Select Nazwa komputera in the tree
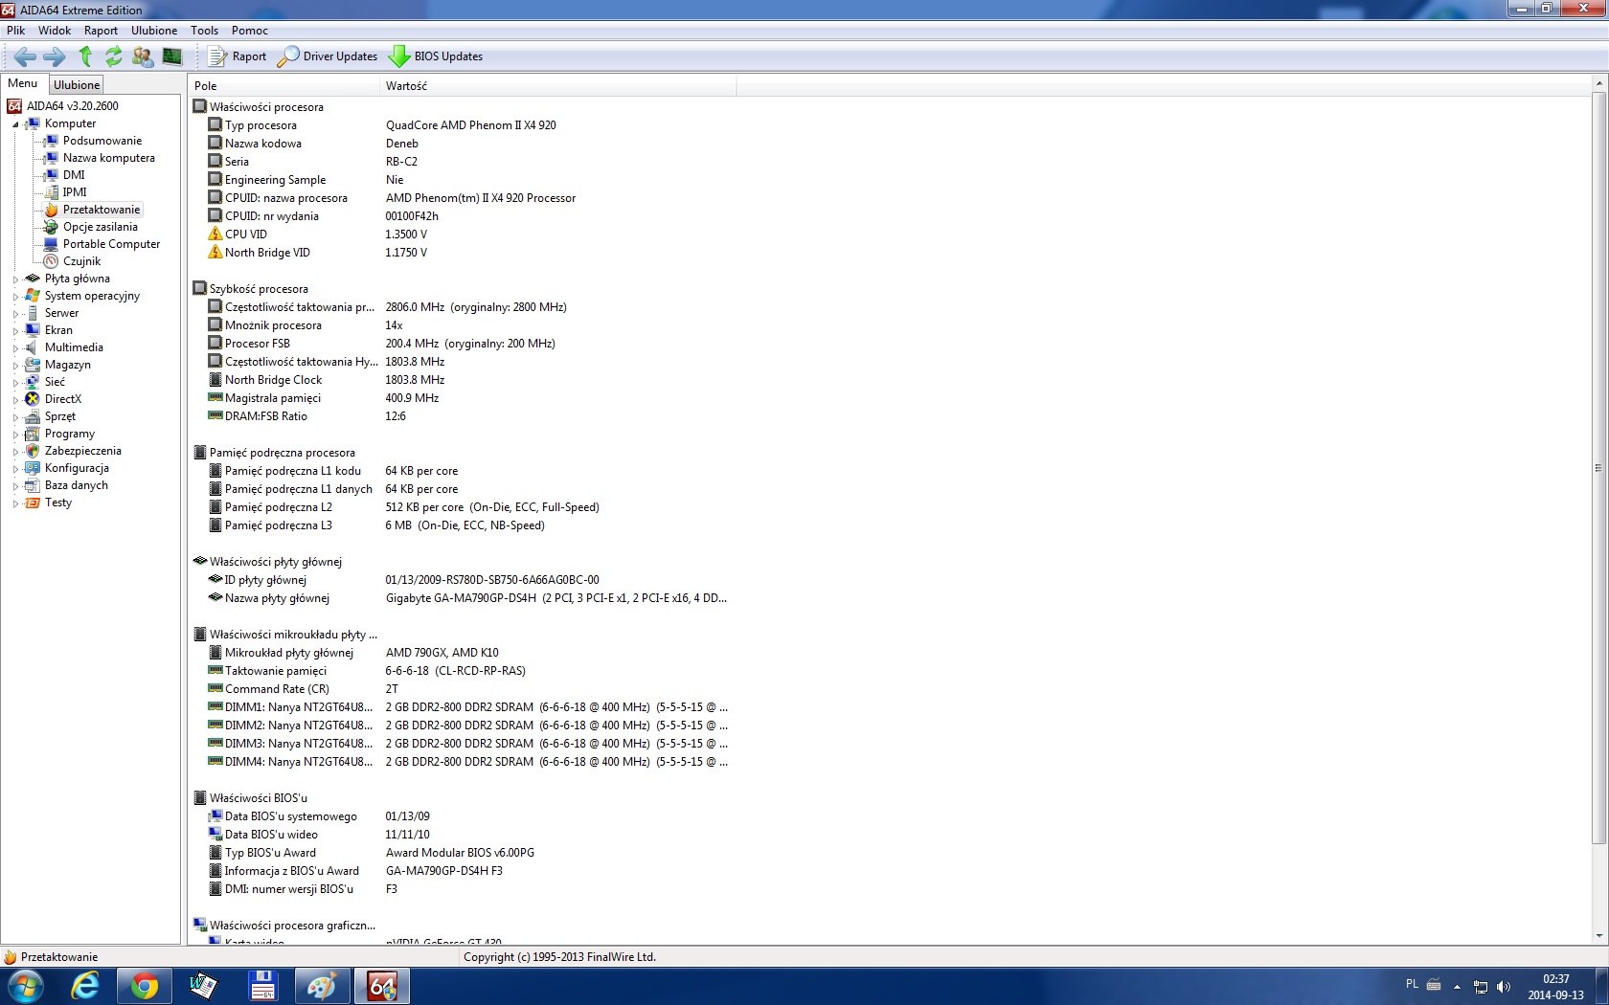The width and height of the screenshot is (1609, 1005). coord(109,158)
